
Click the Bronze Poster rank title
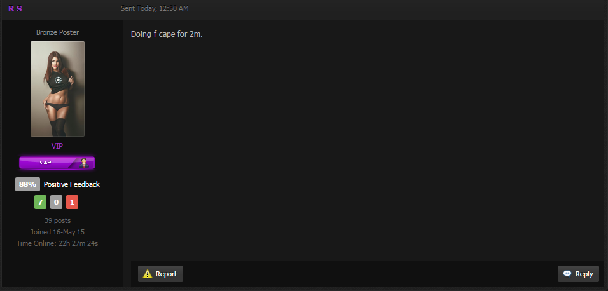click(57, 32)
